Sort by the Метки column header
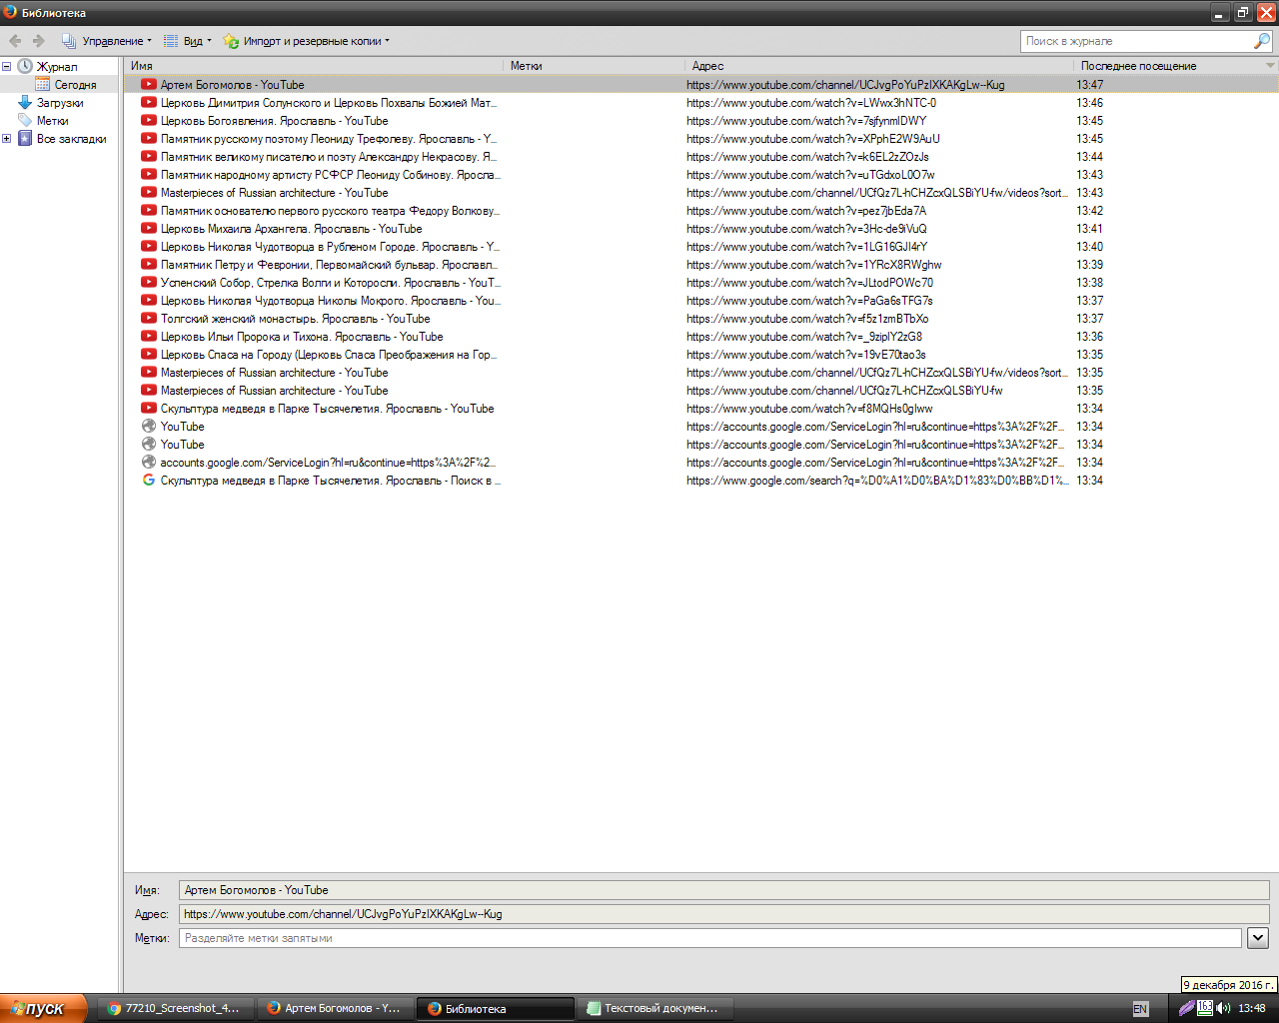Image resolution: width=1279 pixels, height=1023 pixels. (595, 66)
